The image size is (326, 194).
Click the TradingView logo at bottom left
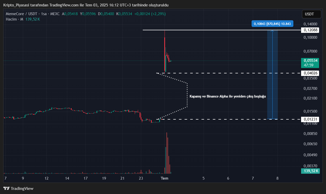[18, 189]
